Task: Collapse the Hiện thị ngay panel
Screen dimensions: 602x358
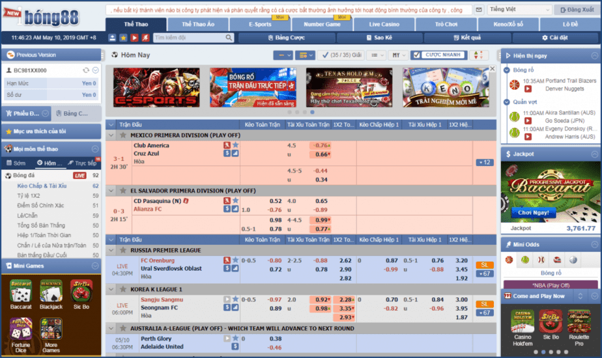Action: (594, 55)
